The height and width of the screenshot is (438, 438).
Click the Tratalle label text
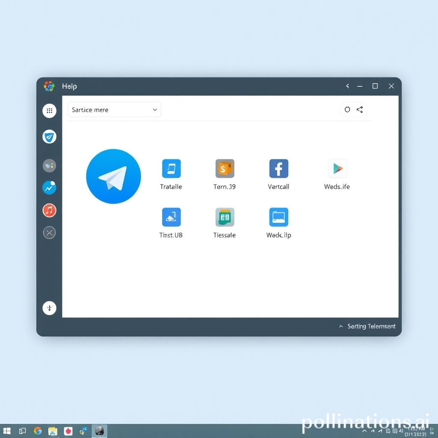point(171,186)
